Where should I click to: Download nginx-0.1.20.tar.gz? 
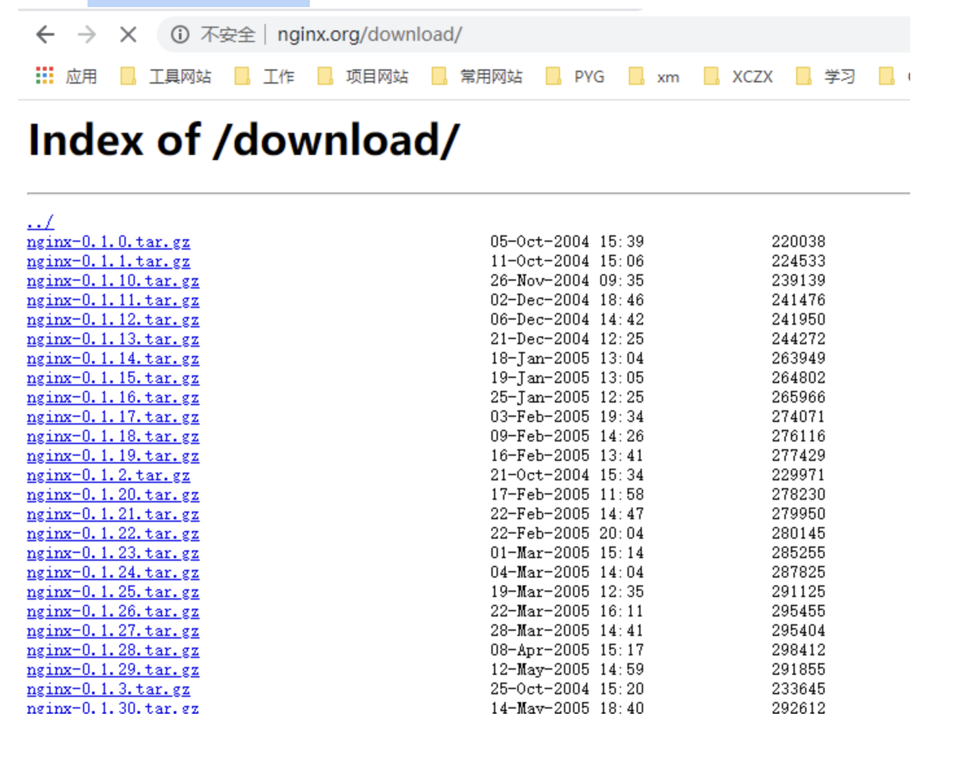[113, 495]
